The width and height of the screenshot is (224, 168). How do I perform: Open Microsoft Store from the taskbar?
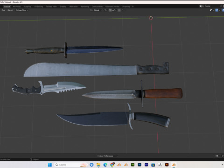[x=153, y=165]
